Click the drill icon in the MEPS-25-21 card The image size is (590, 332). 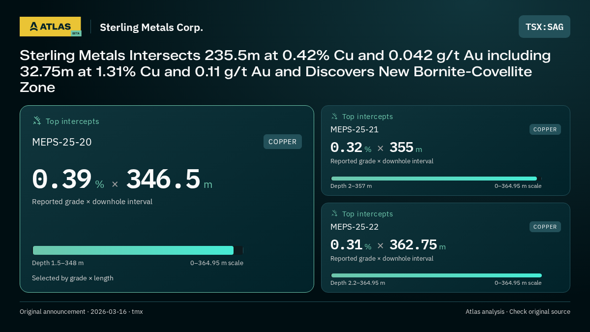(x=334, y=117)
